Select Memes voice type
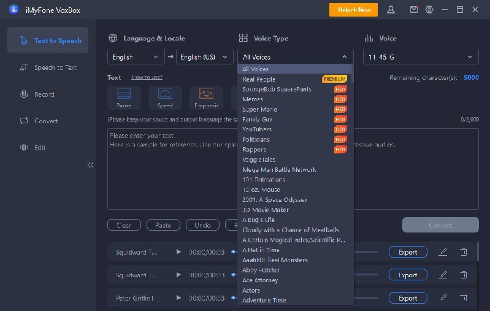Viewport: 490px width, 311px height. click(294, 99)
